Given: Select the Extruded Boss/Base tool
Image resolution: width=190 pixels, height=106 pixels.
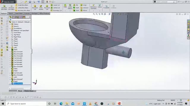Looking at the screenshot, I should [4, 7].
